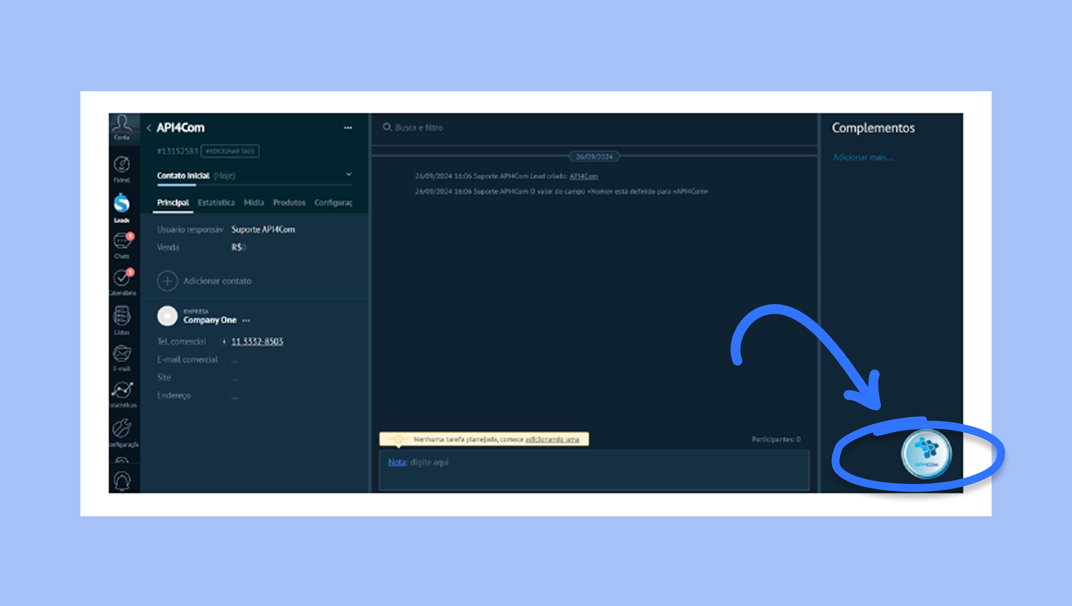Click the Adicionar contato label

[x=217, y=281]
